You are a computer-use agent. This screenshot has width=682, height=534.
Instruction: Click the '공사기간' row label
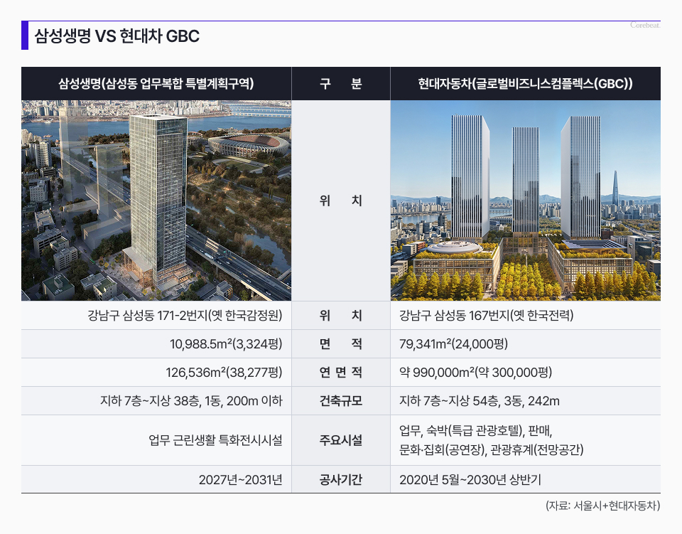[x=341, y=480]
